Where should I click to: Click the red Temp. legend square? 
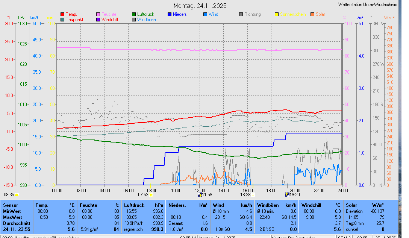click(x=62, y=14)
